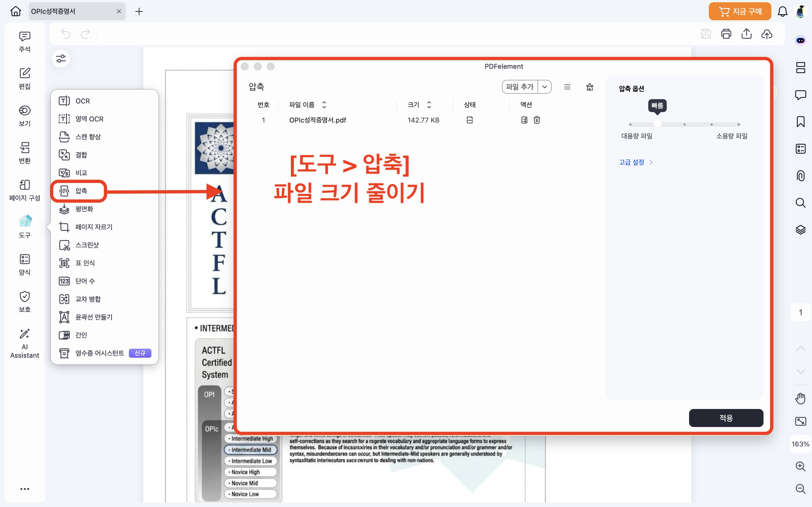The height and width of the screenshot is (507, 812).
Task: Click the compression level slider handle
Action: coord(657,124)
